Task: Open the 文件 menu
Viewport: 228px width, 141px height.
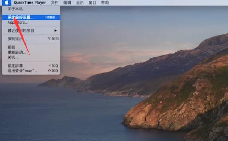Action: (55, 3)
